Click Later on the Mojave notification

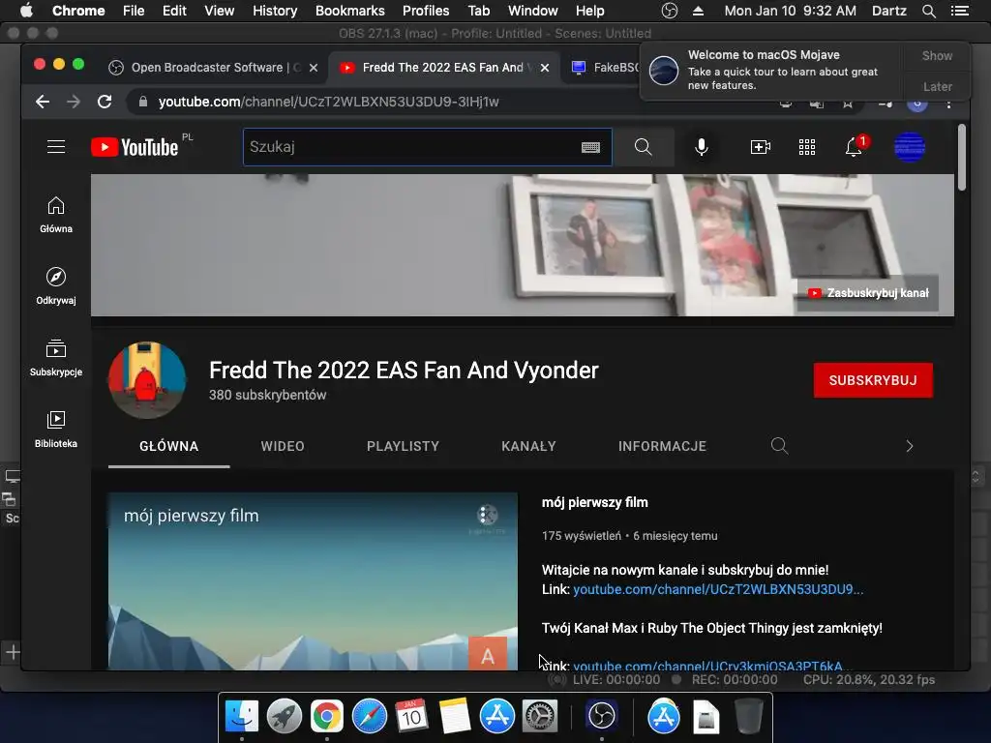[937, 86]
